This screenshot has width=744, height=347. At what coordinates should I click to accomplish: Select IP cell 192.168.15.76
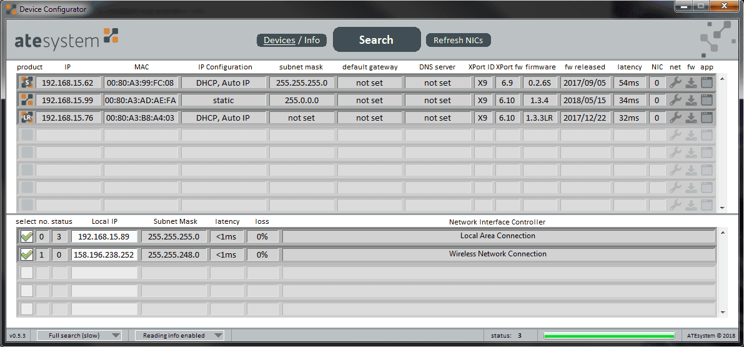[x=68, y=118]
